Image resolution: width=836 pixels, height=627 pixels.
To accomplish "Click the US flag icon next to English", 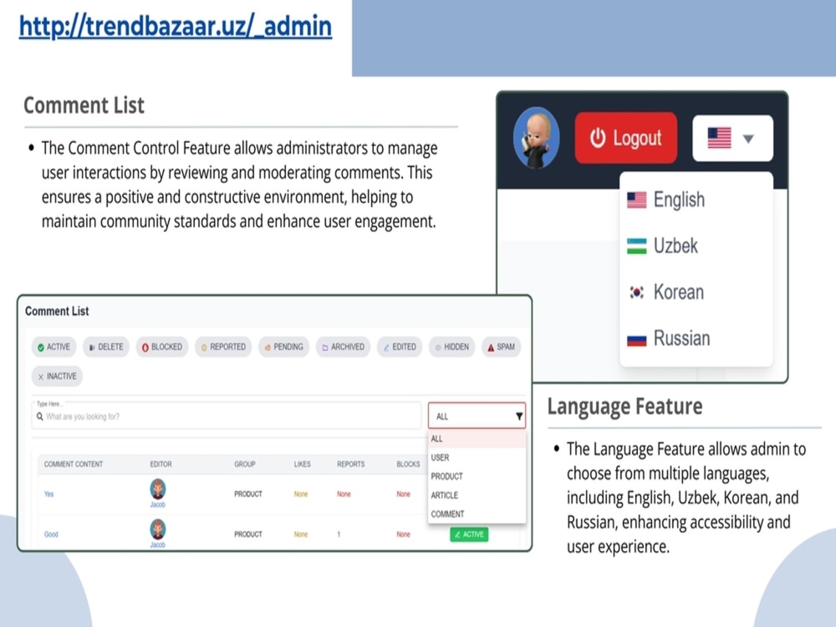I will pyautogui.click(x=636, y=200).
